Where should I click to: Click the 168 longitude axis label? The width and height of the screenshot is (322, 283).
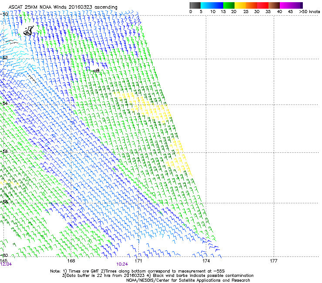point(71,261)
